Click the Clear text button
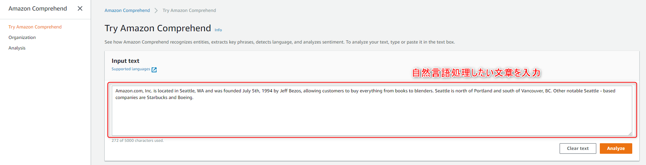The width and height of the screenshot is (646, 165). (578, 148)
